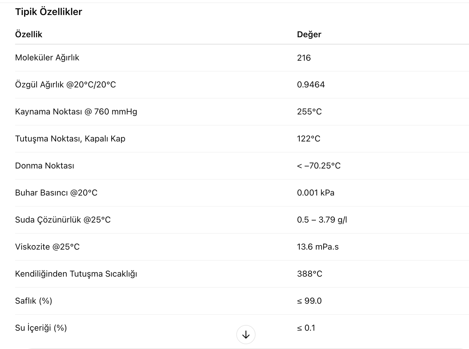This screenshot has width=469, height=349.
Task: Click the viscosity value 13.6 mPa.s
Action: [318, 247]
